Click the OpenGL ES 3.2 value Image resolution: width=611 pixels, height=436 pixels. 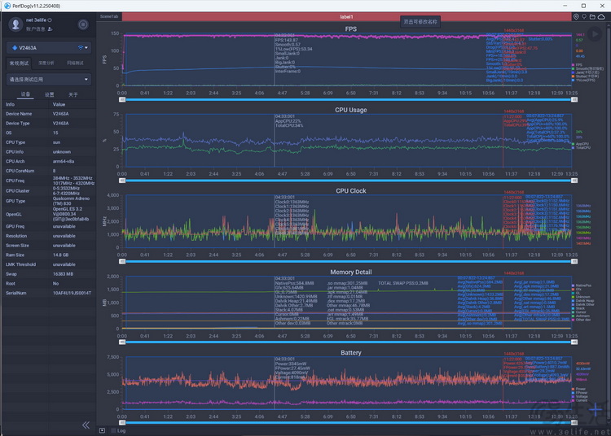coord(71,214)
